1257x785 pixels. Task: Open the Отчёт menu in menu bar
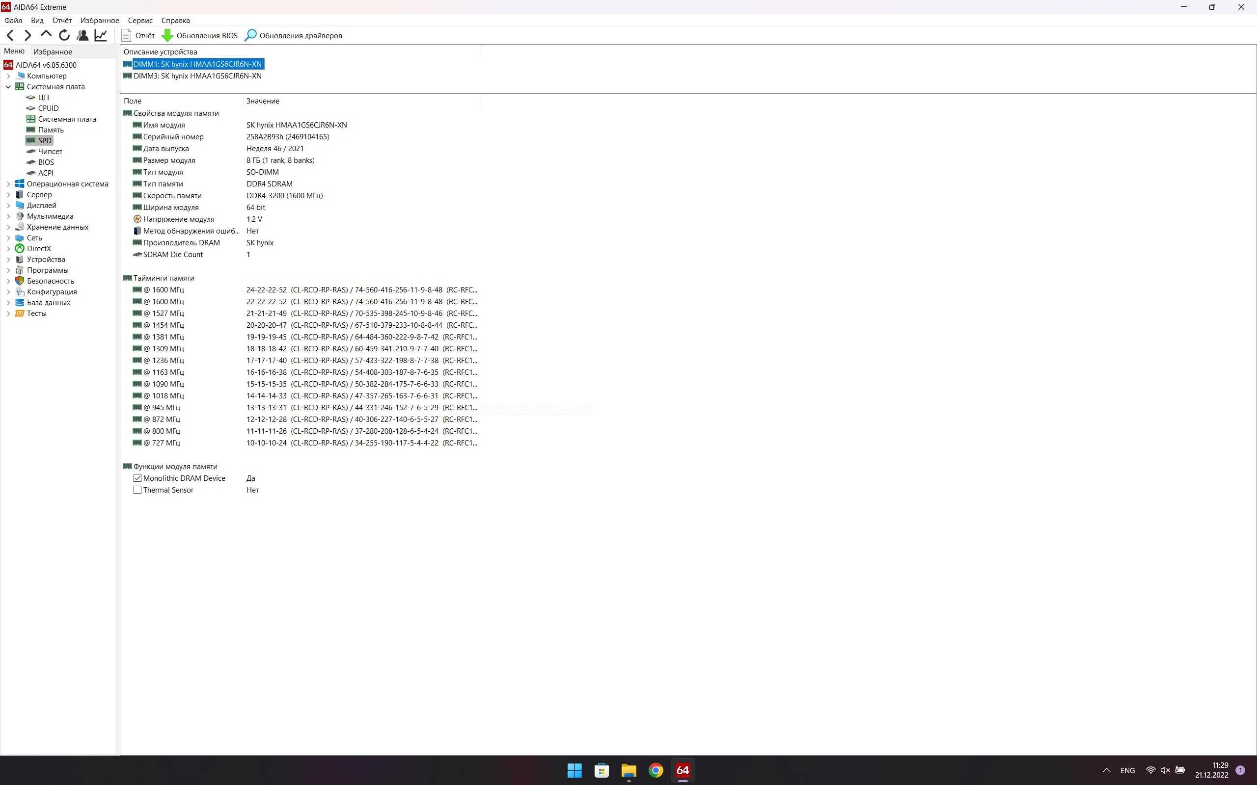(62, 20)
